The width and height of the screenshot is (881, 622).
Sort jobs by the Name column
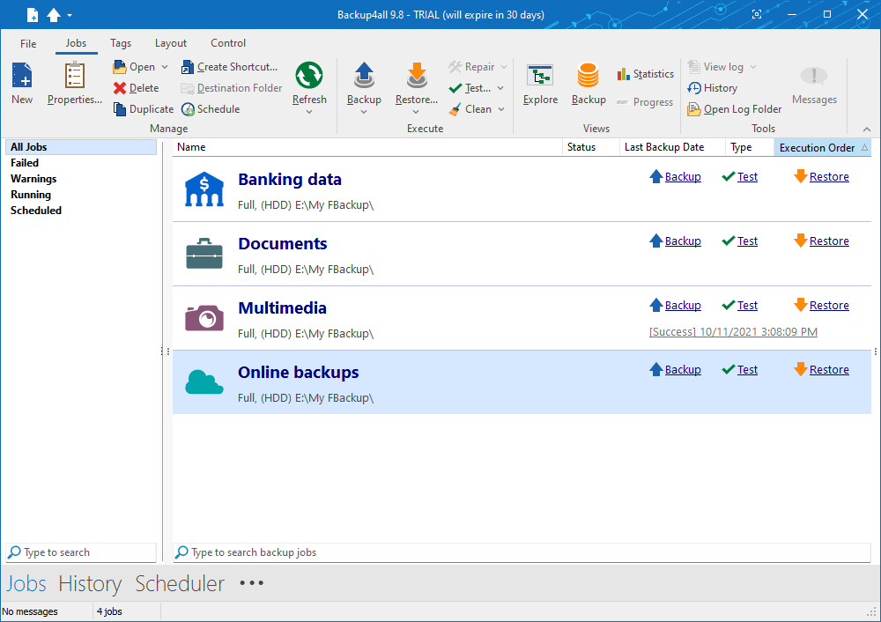tap(367, 147)
